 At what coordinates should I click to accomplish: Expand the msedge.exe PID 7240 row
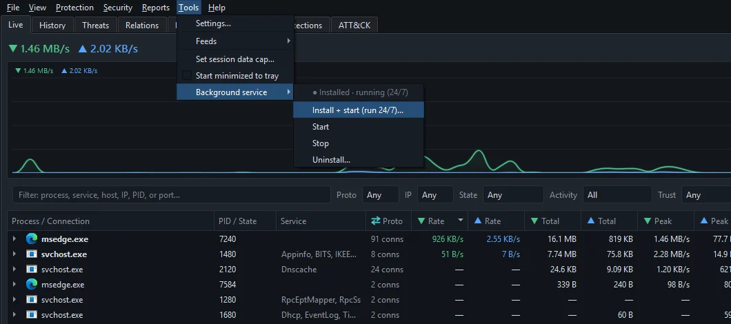14,239
